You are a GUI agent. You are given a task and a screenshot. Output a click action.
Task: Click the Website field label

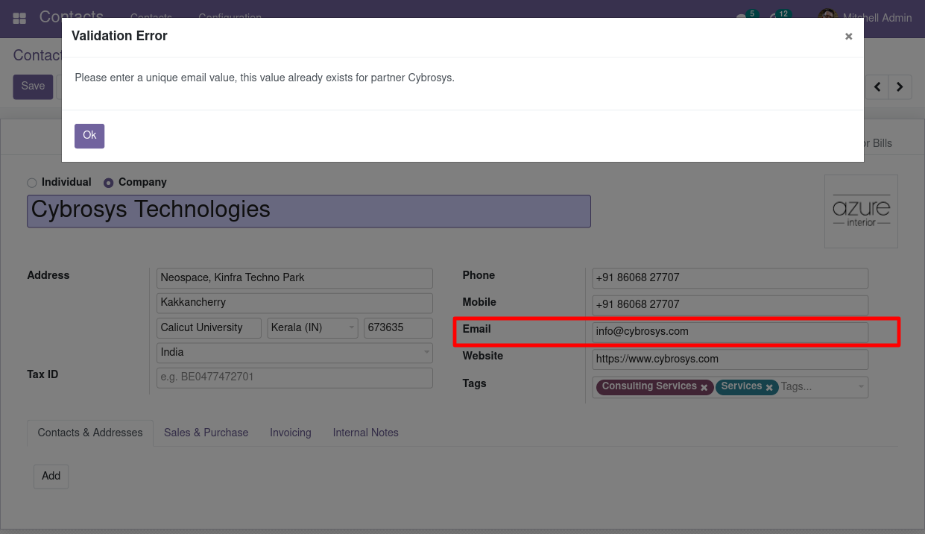coord(483,356)
